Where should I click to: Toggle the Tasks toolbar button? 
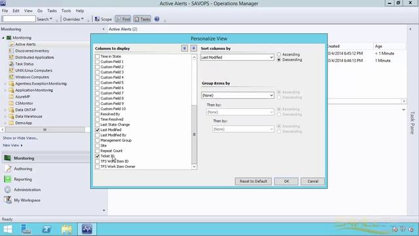tap(142, 19)
